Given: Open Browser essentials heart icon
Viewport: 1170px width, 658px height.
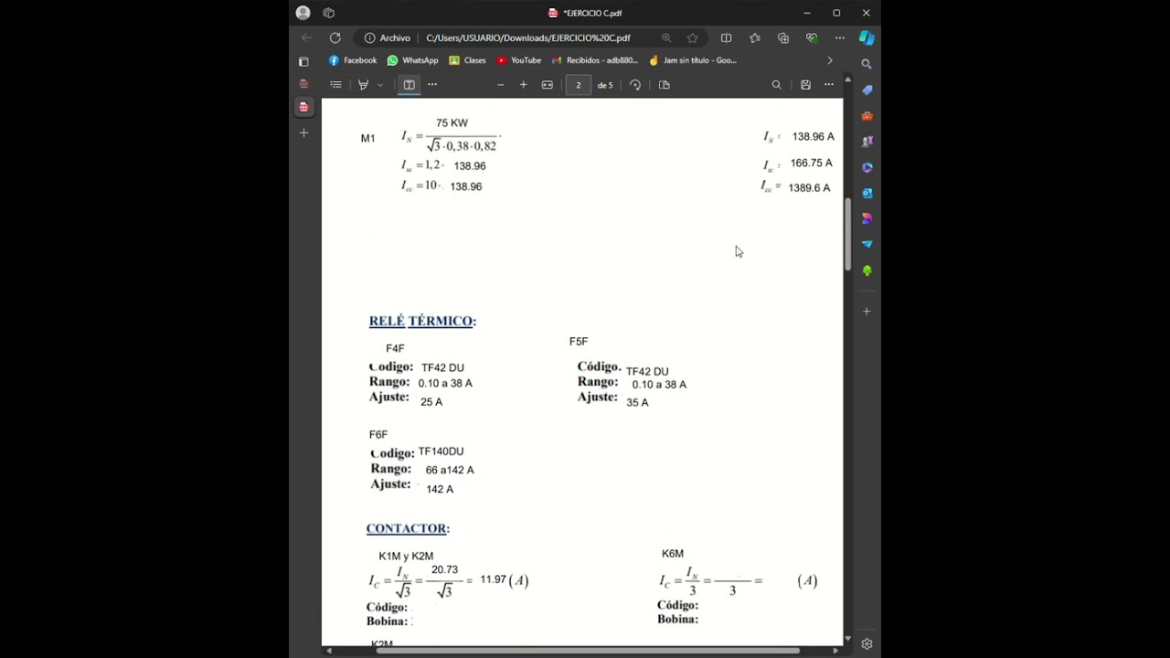Looking at the screenshot, I should 812,37.
